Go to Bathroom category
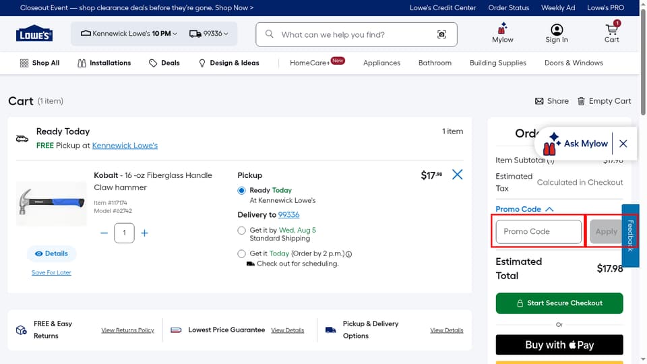 click(435, 63)
